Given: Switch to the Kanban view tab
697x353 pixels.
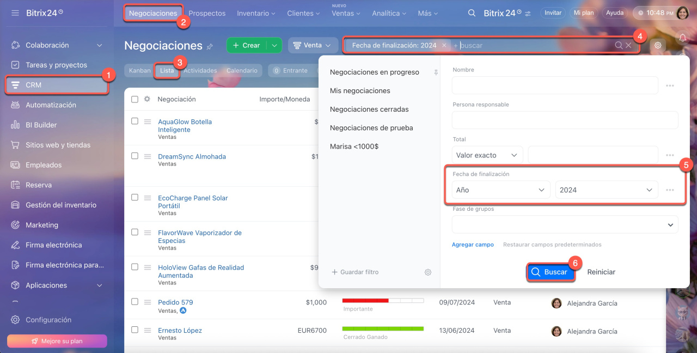Looking at the screenshot, I should (x=139, y=71).
